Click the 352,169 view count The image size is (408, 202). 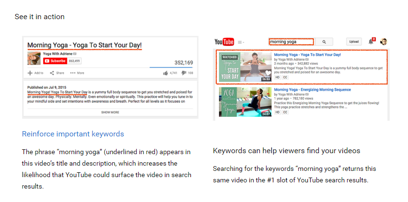pyautogui.click(x=184, y=63)
